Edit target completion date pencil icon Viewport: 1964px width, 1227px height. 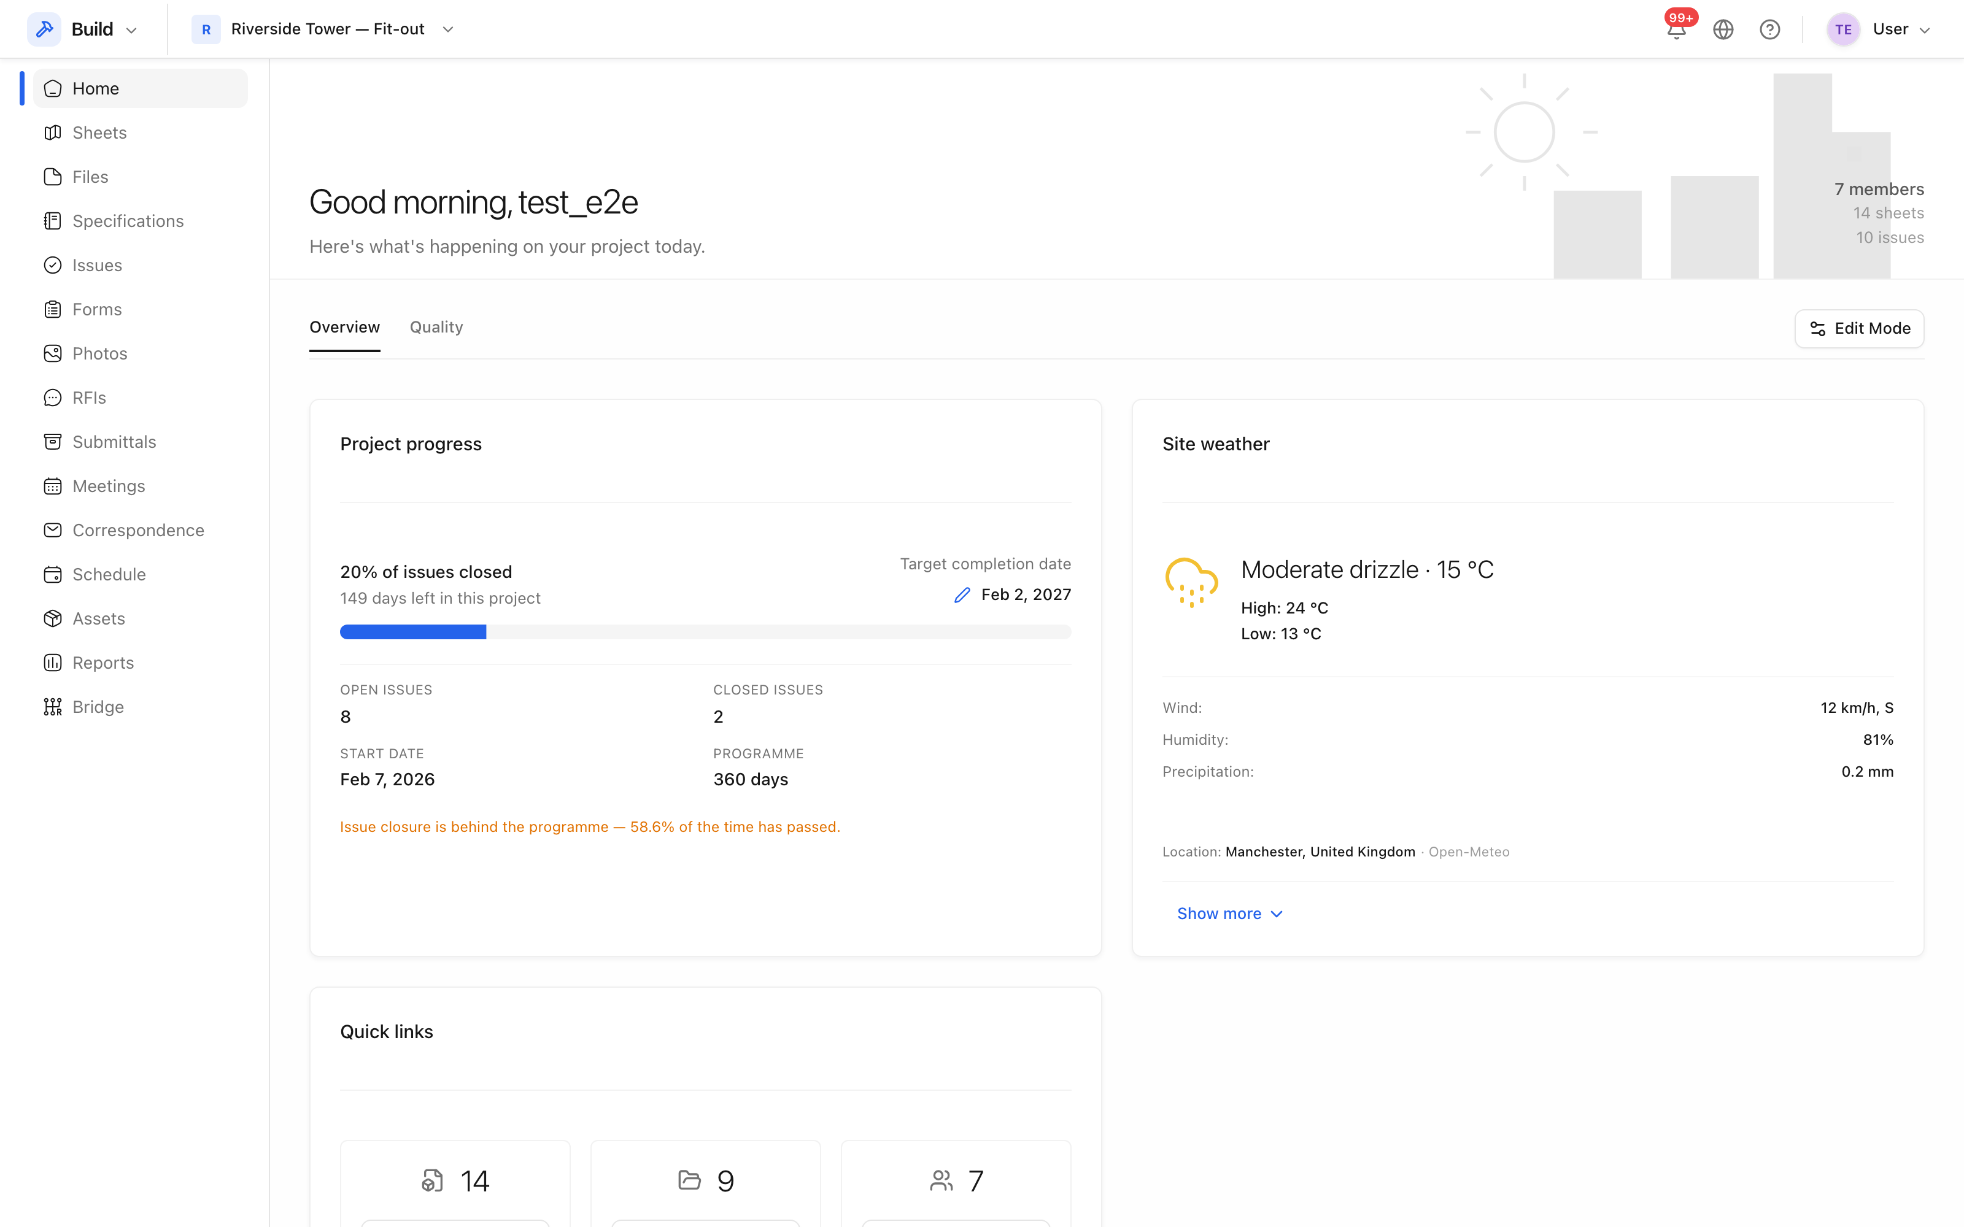962,595
